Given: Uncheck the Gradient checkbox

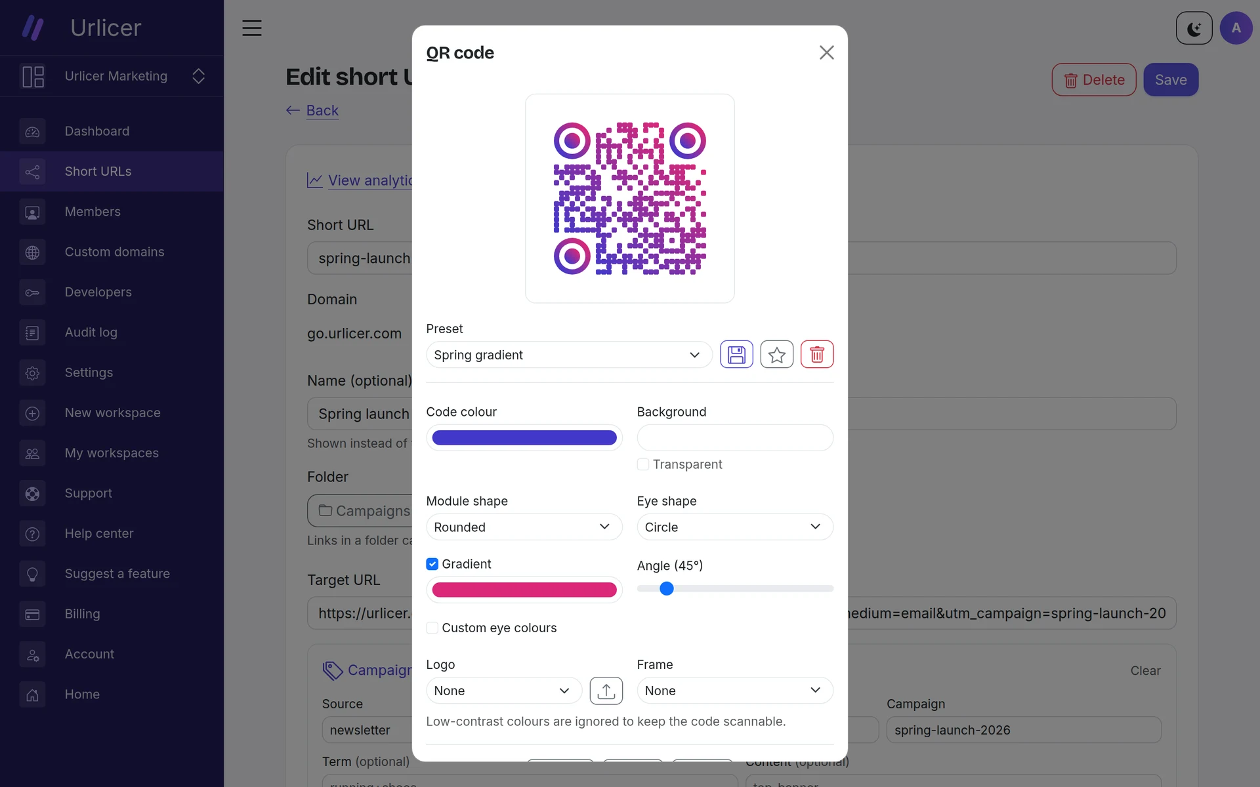Looking at the screenshot, I should click(432, 564).
